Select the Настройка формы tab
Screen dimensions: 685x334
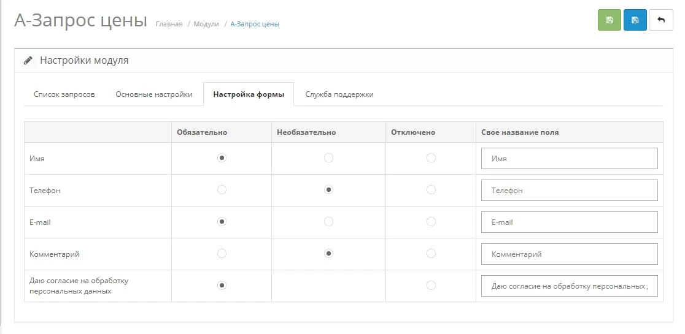(249, 94)
